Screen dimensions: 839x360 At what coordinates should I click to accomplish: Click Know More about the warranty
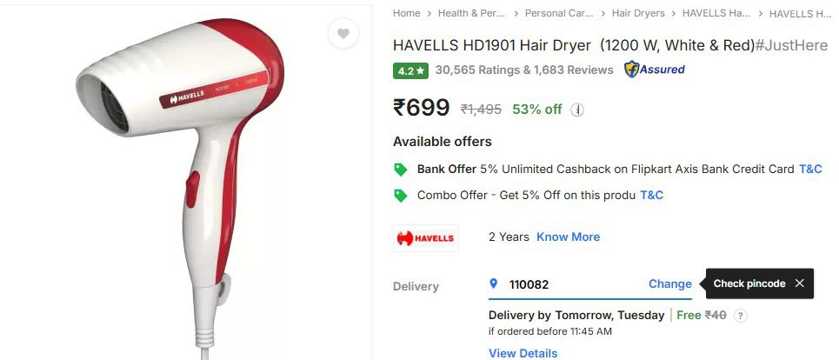569,237
